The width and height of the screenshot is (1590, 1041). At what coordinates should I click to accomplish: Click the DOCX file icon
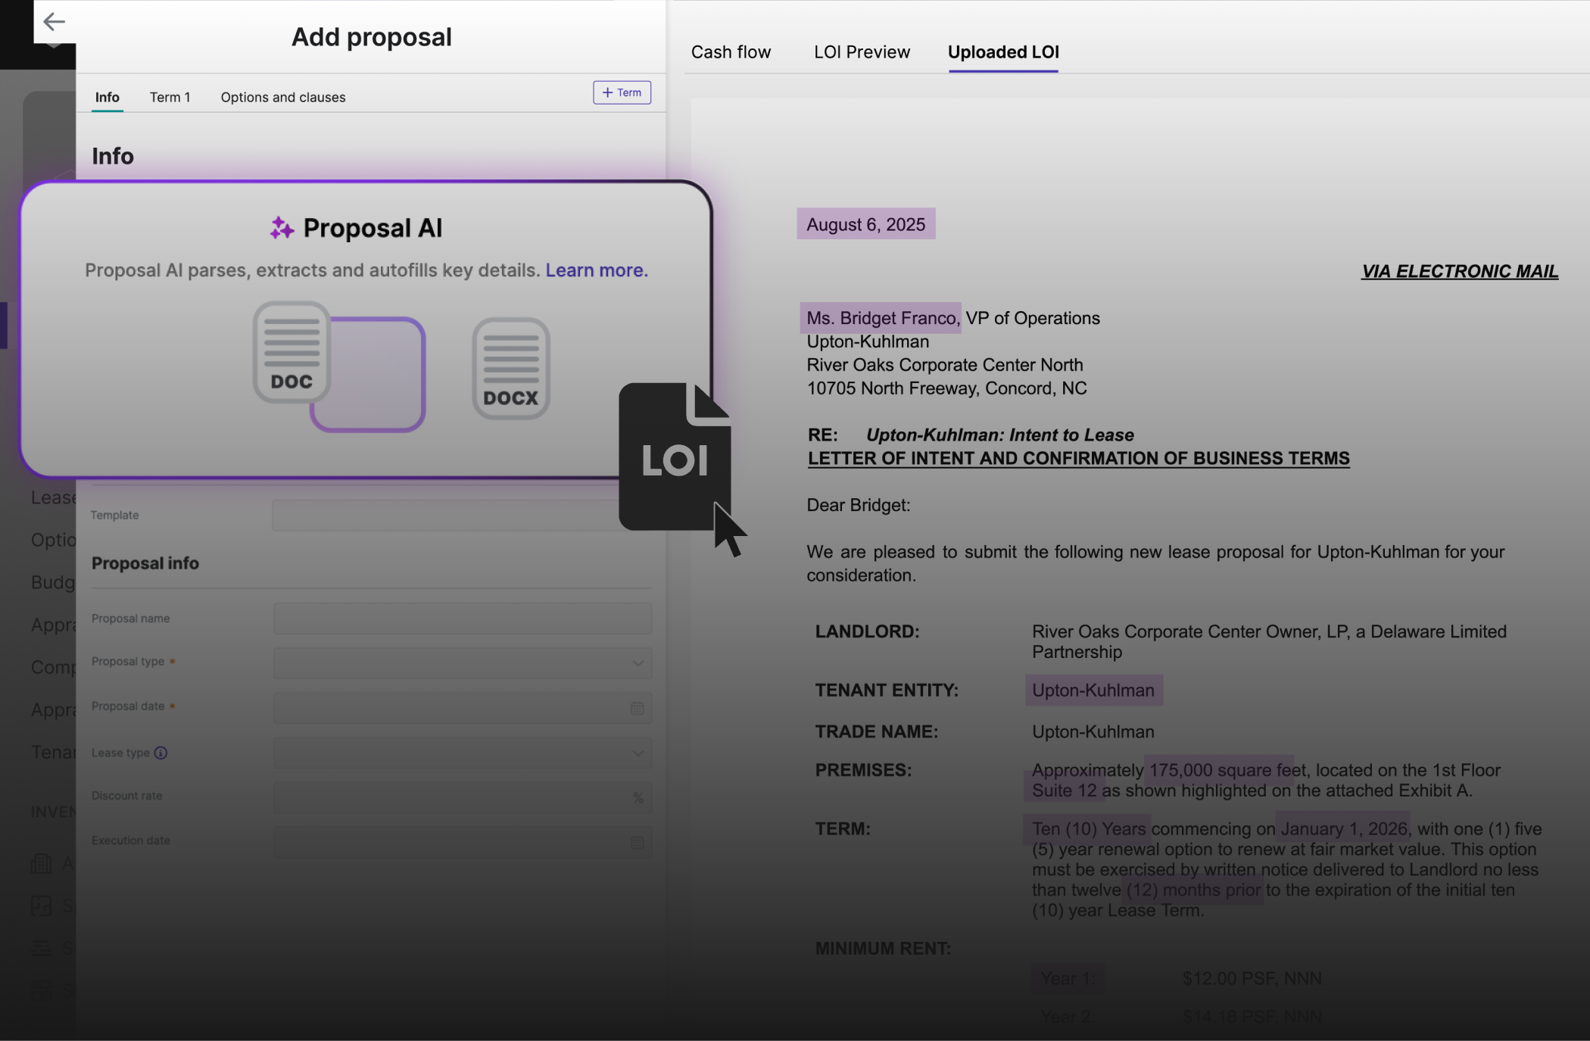(x=511, y=369)
